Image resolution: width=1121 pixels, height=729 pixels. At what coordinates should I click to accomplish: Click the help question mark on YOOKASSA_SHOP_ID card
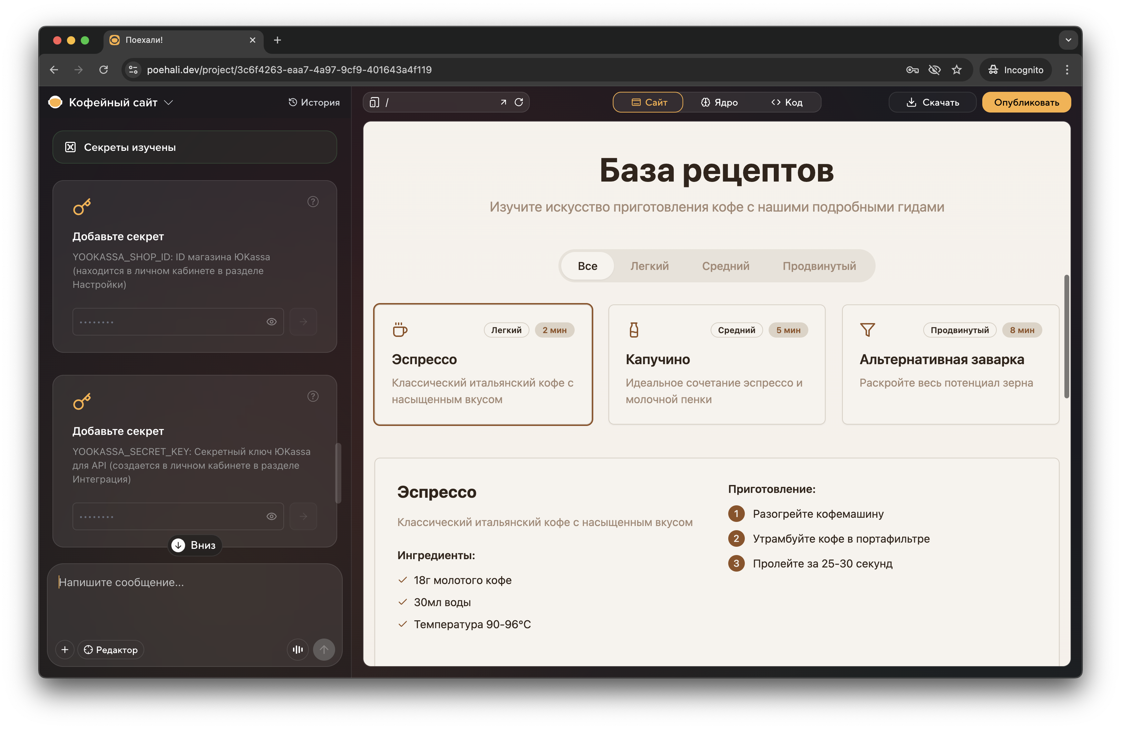[x=313, y=202]
